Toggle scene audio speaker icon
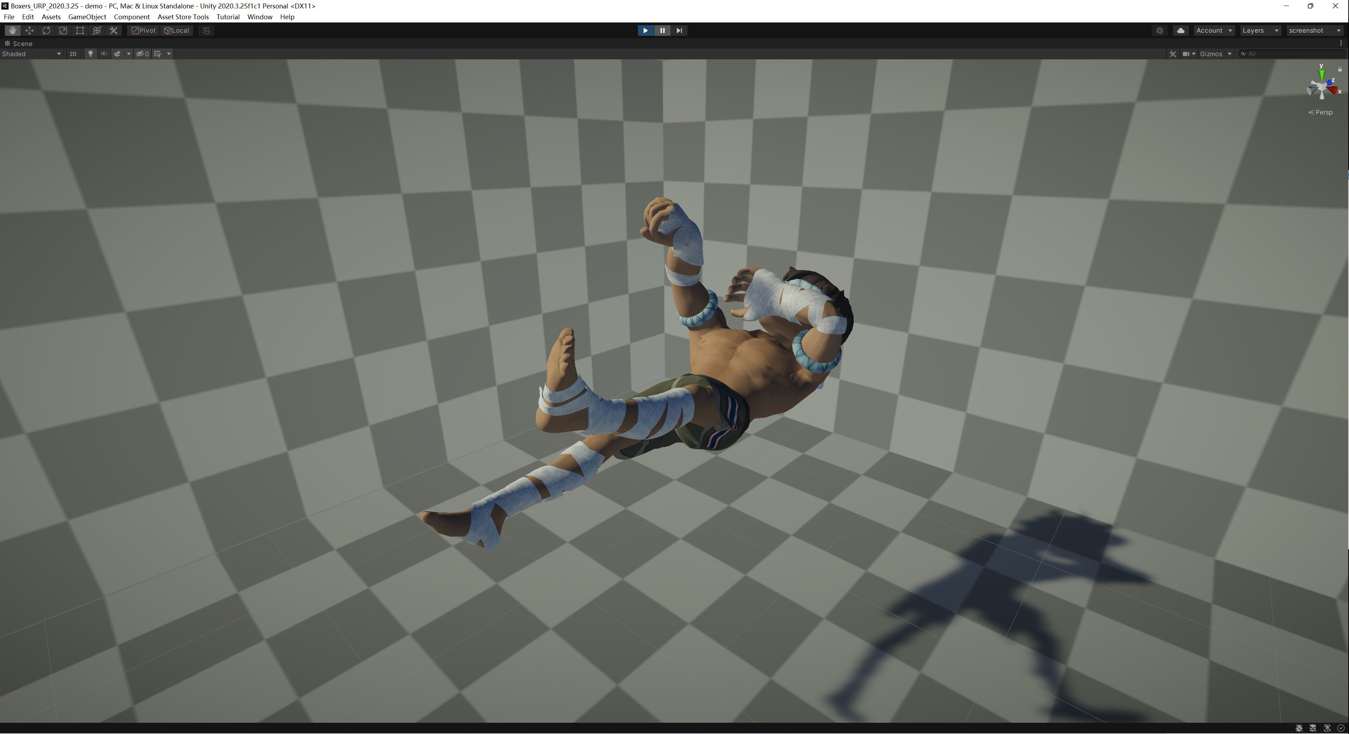 tap(104, 53)
